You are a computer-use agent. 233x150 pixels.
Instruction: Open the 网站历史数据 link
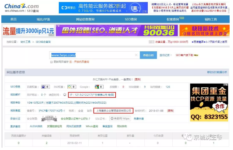[x=74, y=126]
